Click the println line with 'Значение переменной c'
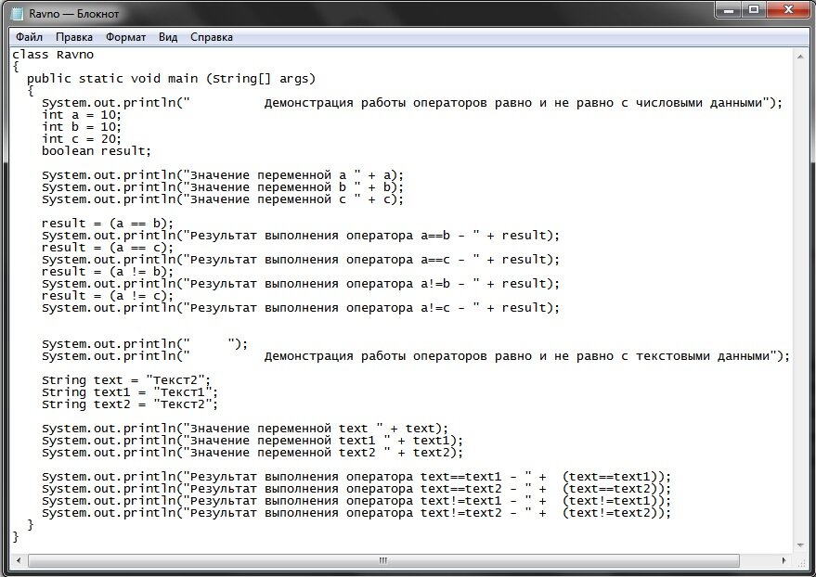 point(223,199)
